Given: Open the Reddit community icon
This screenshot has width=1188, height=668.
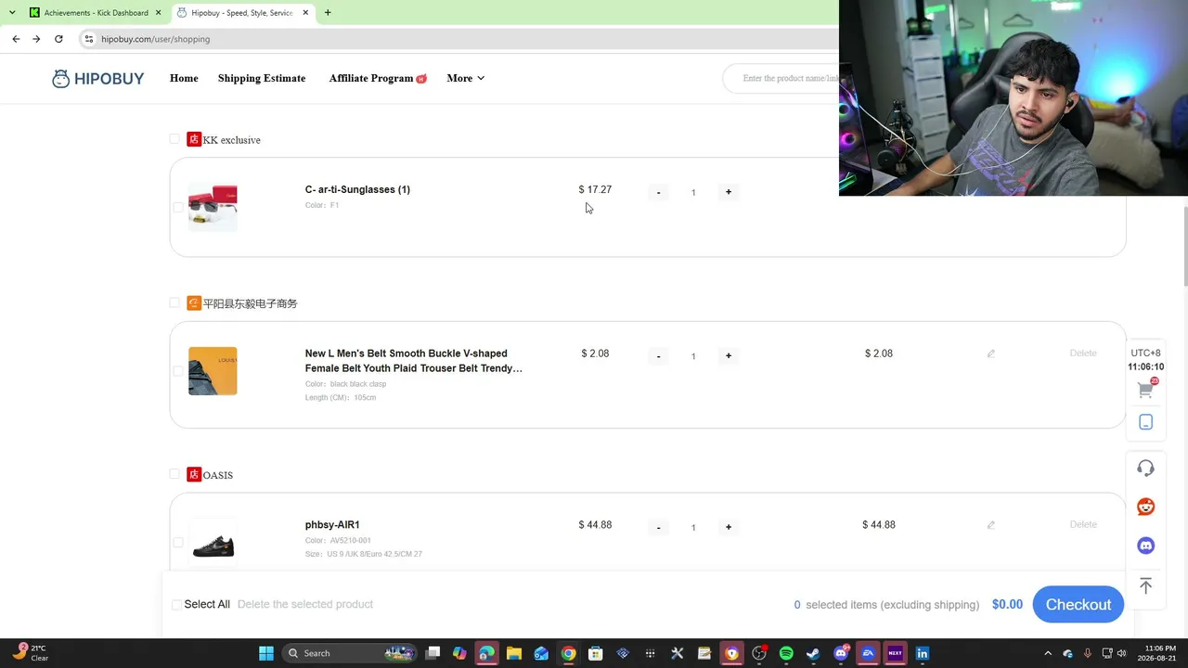Looking at the screenshot, I should pyautogui.click(x=1145, y=507).
